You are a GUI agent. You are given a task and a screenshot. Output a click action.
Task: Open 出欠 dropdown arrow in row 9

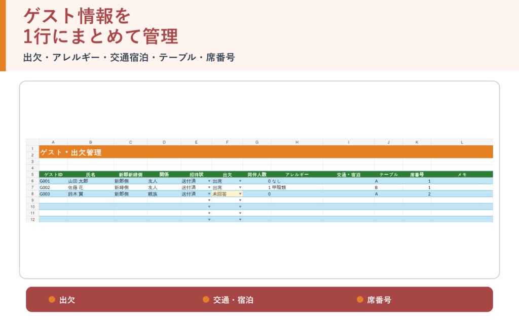(x=240, y=200)
